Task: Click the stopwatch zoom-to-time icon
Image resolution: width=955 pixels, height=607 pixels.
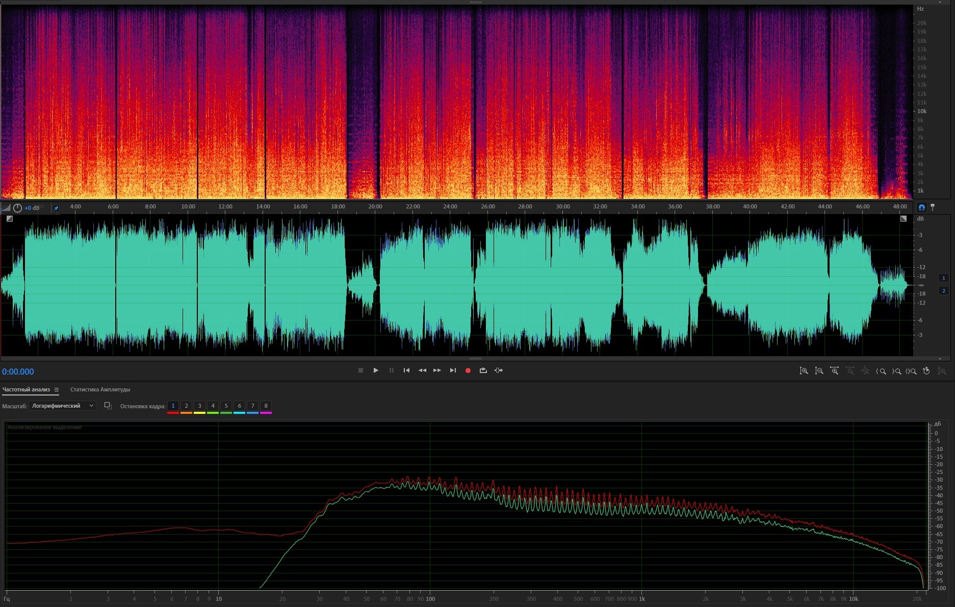Action: point(926,371)
